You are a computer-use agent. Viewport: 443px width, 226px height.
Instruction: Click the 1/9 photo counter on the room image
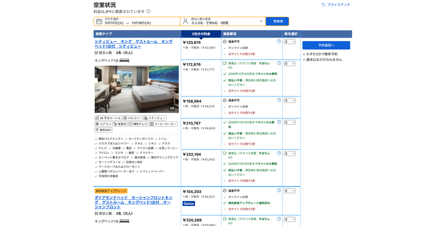point(172,108)
